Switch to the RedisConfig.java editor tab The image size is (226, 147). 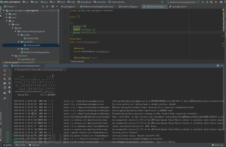point(130,7)
